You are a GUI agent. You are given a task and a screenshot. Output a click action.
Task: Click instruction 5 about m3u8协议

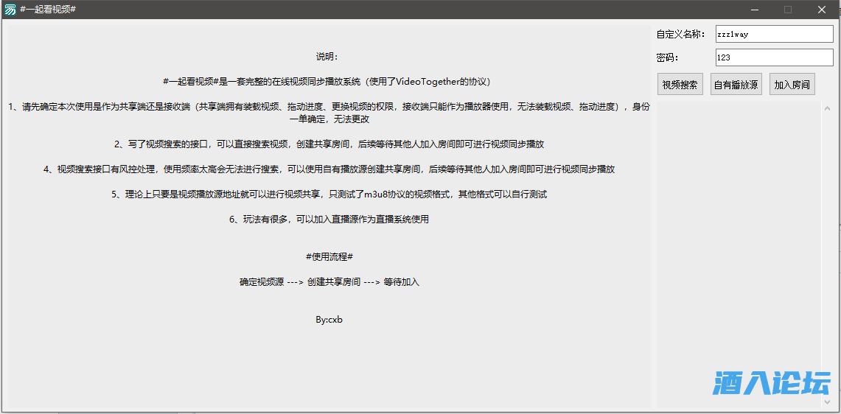(x=329, y=194)
